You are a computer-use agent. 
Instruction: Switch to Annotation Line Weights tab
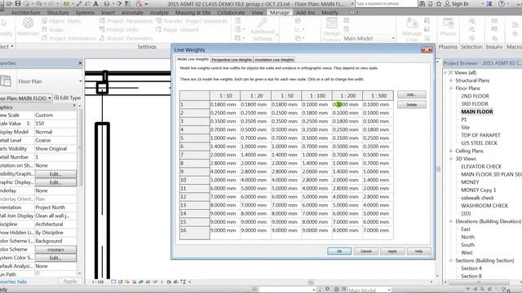[x=274, y=59]
